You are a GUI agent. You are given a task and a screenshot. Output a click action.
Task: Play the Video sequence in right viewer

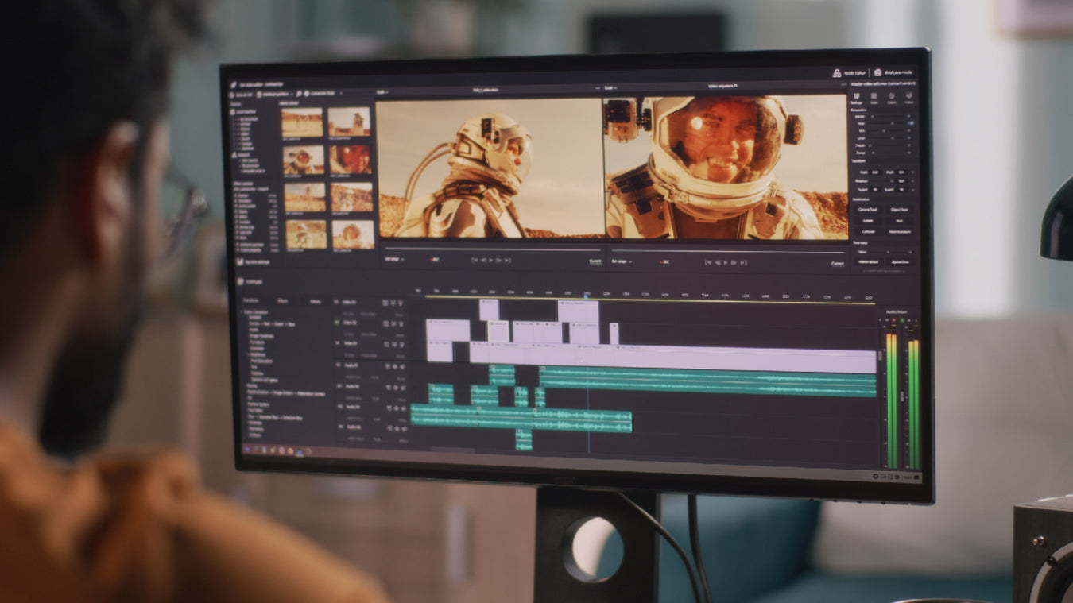[x=726, y=262]
